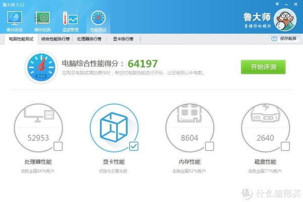Image resolution: width=303 pixels, height=202 pixels.
Task: Click the 处理器性能 processor circle icon
Action: pos(38,128)
